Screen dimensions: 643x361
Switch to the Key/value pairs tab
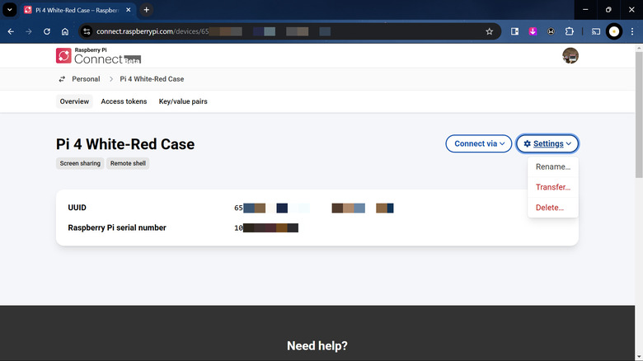pos(183,101)
